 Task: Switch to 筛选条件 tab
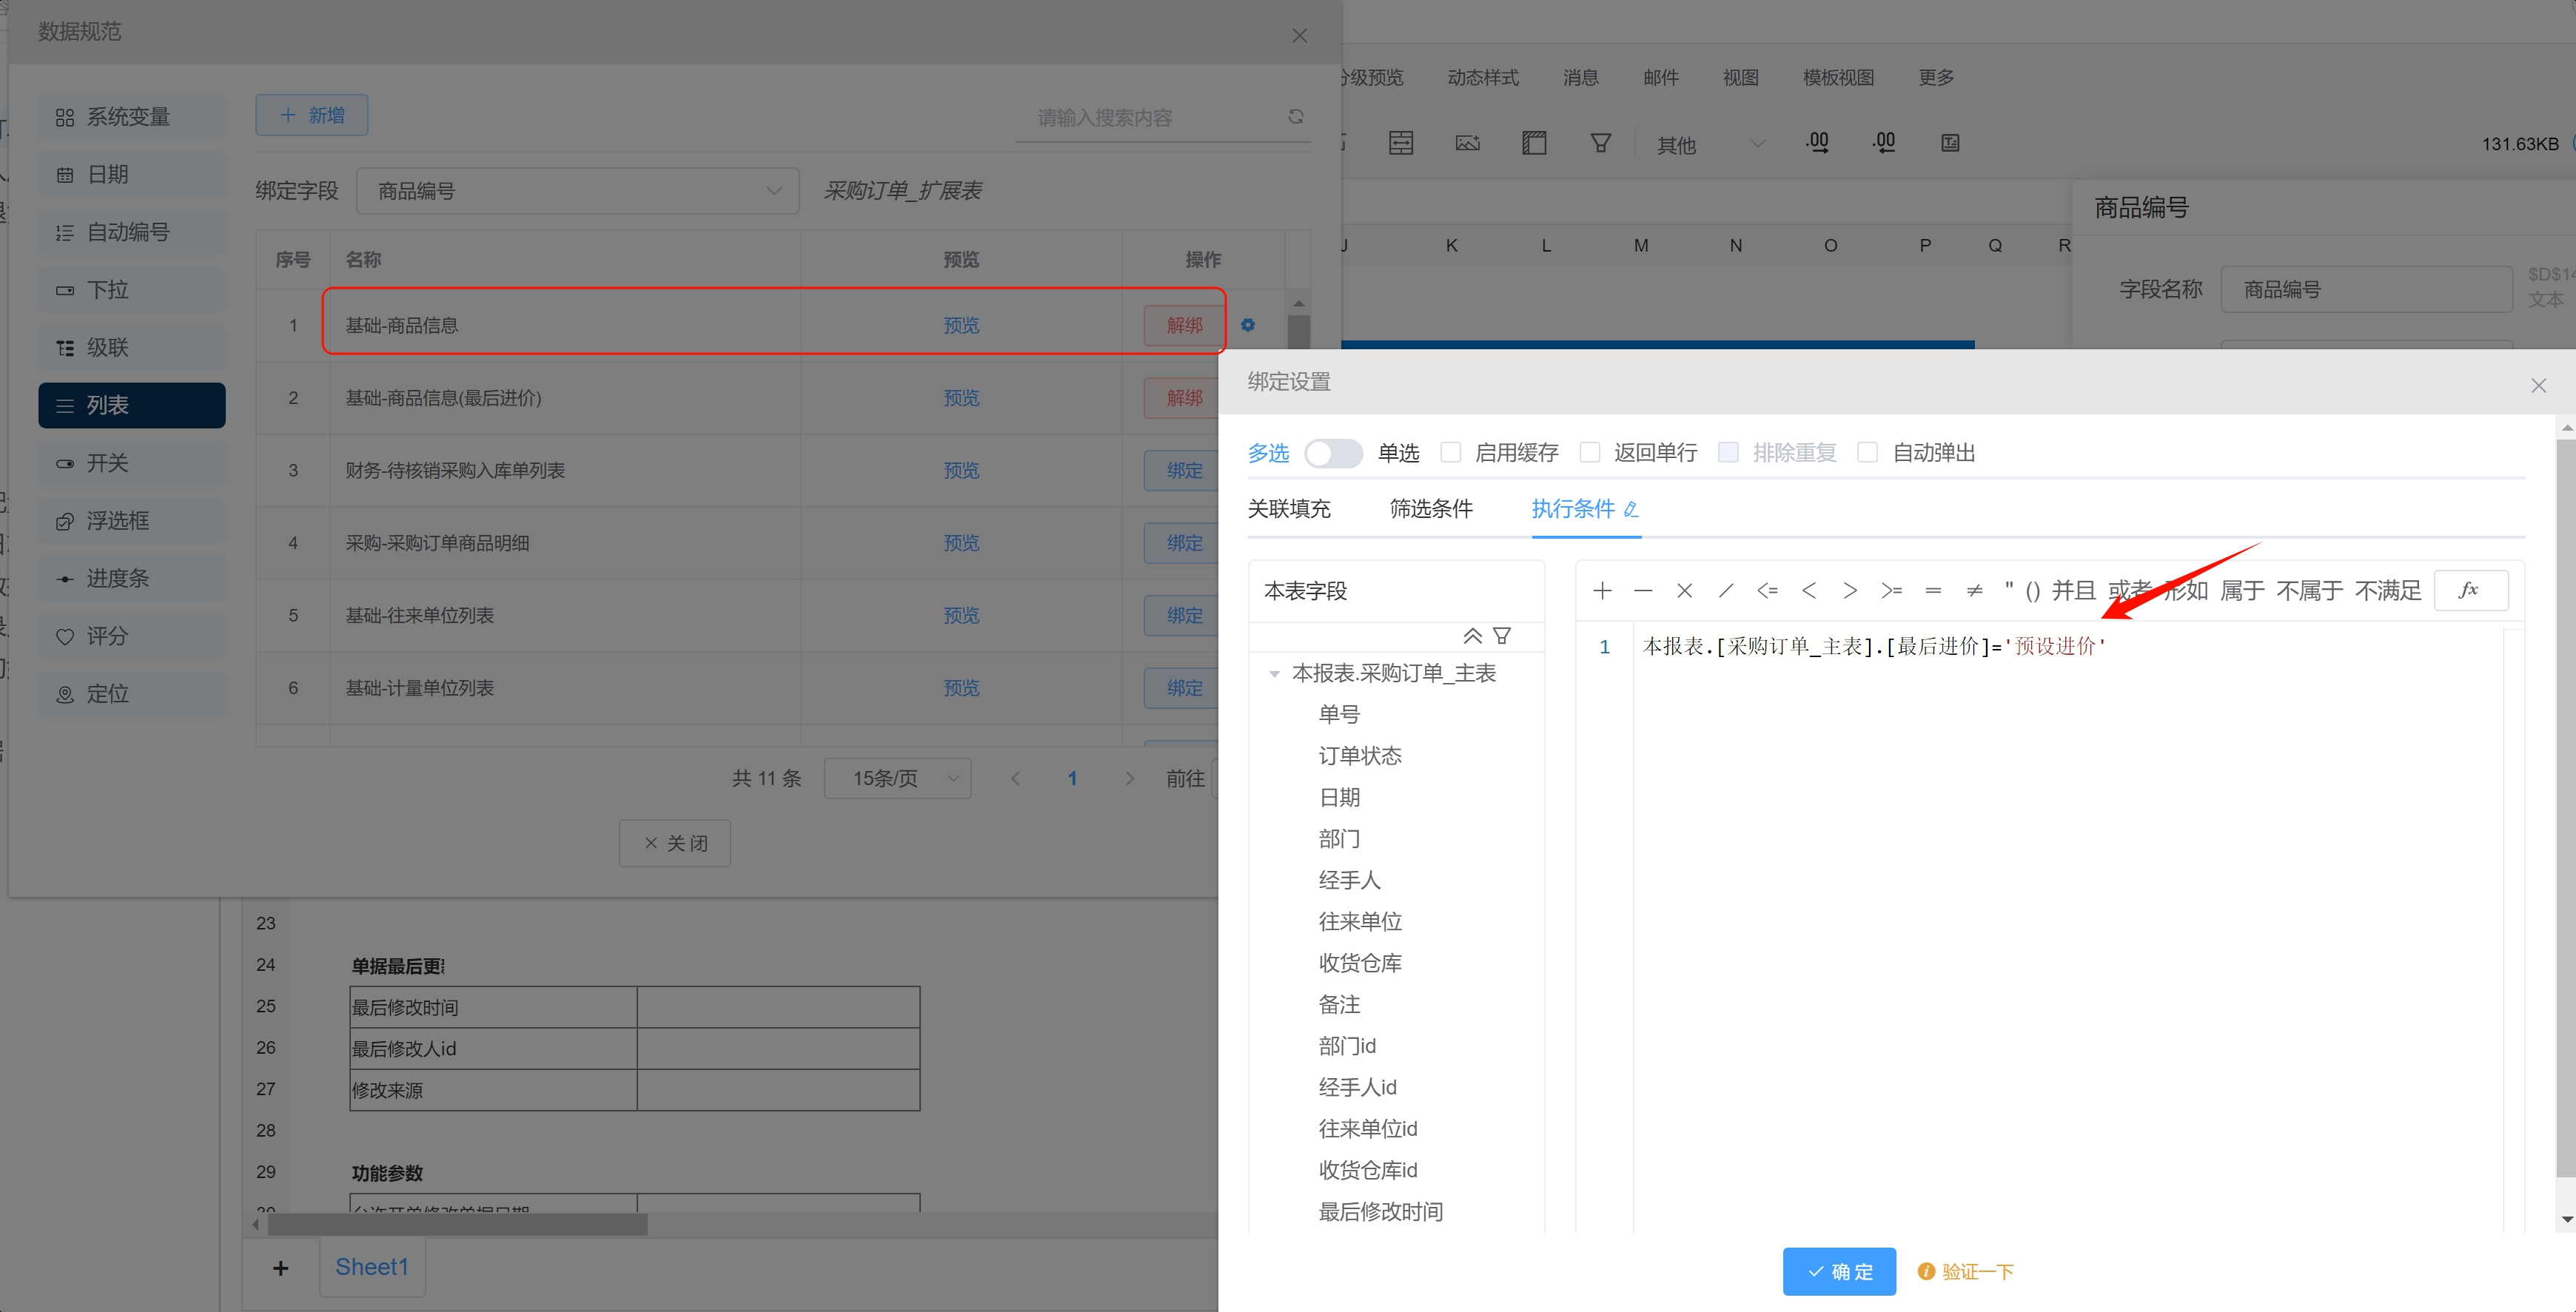coord(1431,509)
